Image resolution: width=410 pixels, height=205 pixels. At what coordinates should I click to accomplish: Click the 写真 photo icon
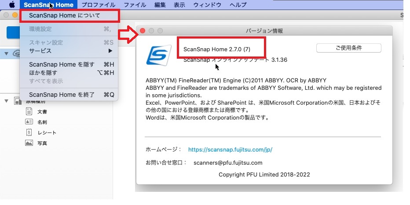[x=29, y=143]
